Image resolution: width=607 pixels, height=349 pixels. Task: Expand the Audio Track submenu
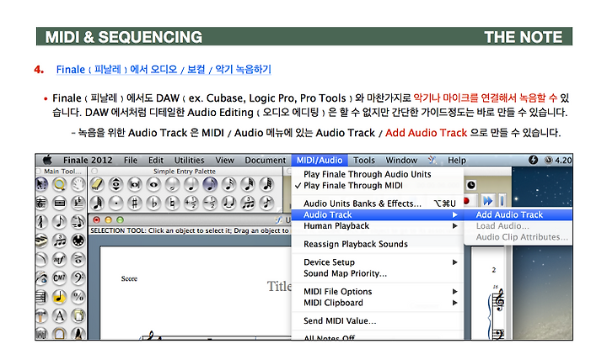click(378, 214)
